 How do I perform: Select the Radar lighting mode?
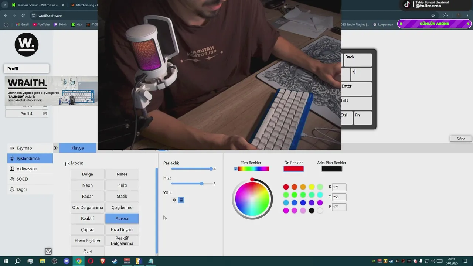pos(87,196)
